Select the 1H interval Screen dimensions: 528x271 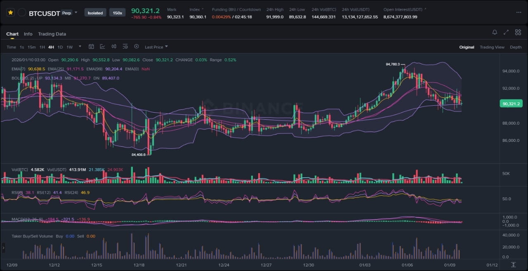[42, 47]
